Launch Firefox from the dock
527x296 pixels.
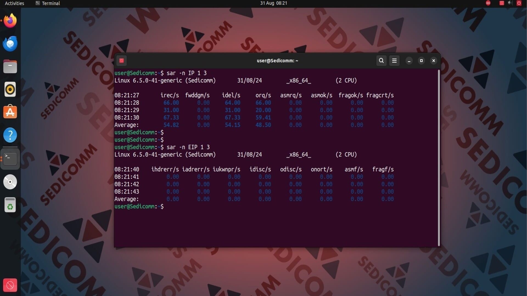point(10,21)
